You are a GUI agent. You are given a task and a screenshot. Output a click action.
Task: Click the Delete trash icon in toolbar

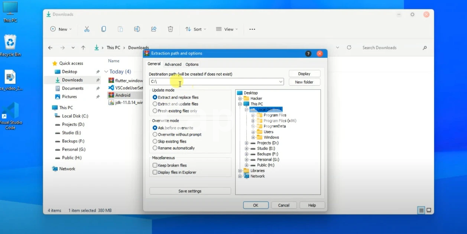pyautogui.click(x=170, y=29)
